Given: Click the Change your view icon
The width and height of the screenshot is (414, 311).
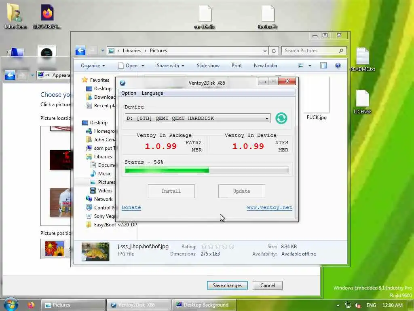Looking at the screenshot, I should [301, 66].
